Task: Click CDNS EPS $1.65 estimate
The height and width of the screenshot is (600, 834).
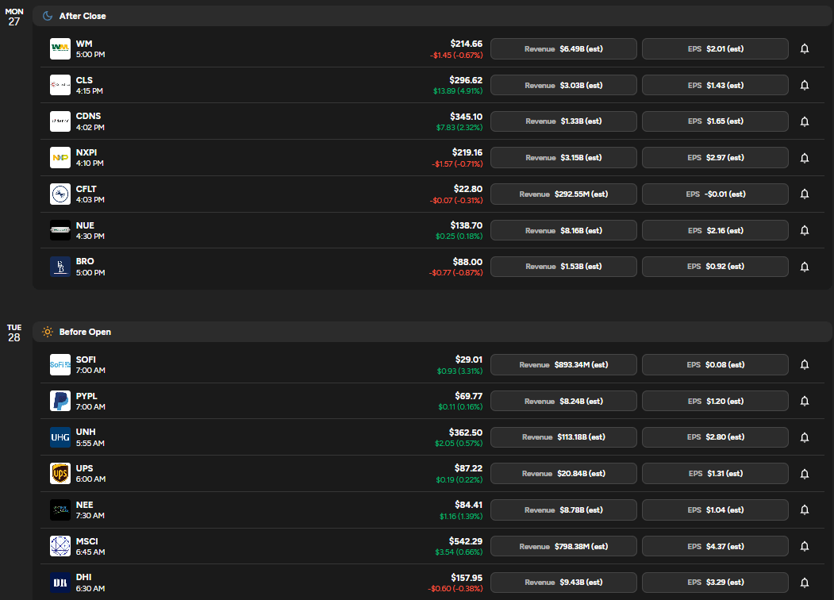Action: coord(715,121)
